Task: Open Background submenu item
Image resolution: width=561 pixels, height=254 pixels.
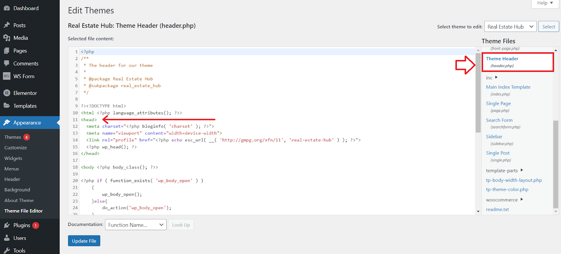Action: 17,190
